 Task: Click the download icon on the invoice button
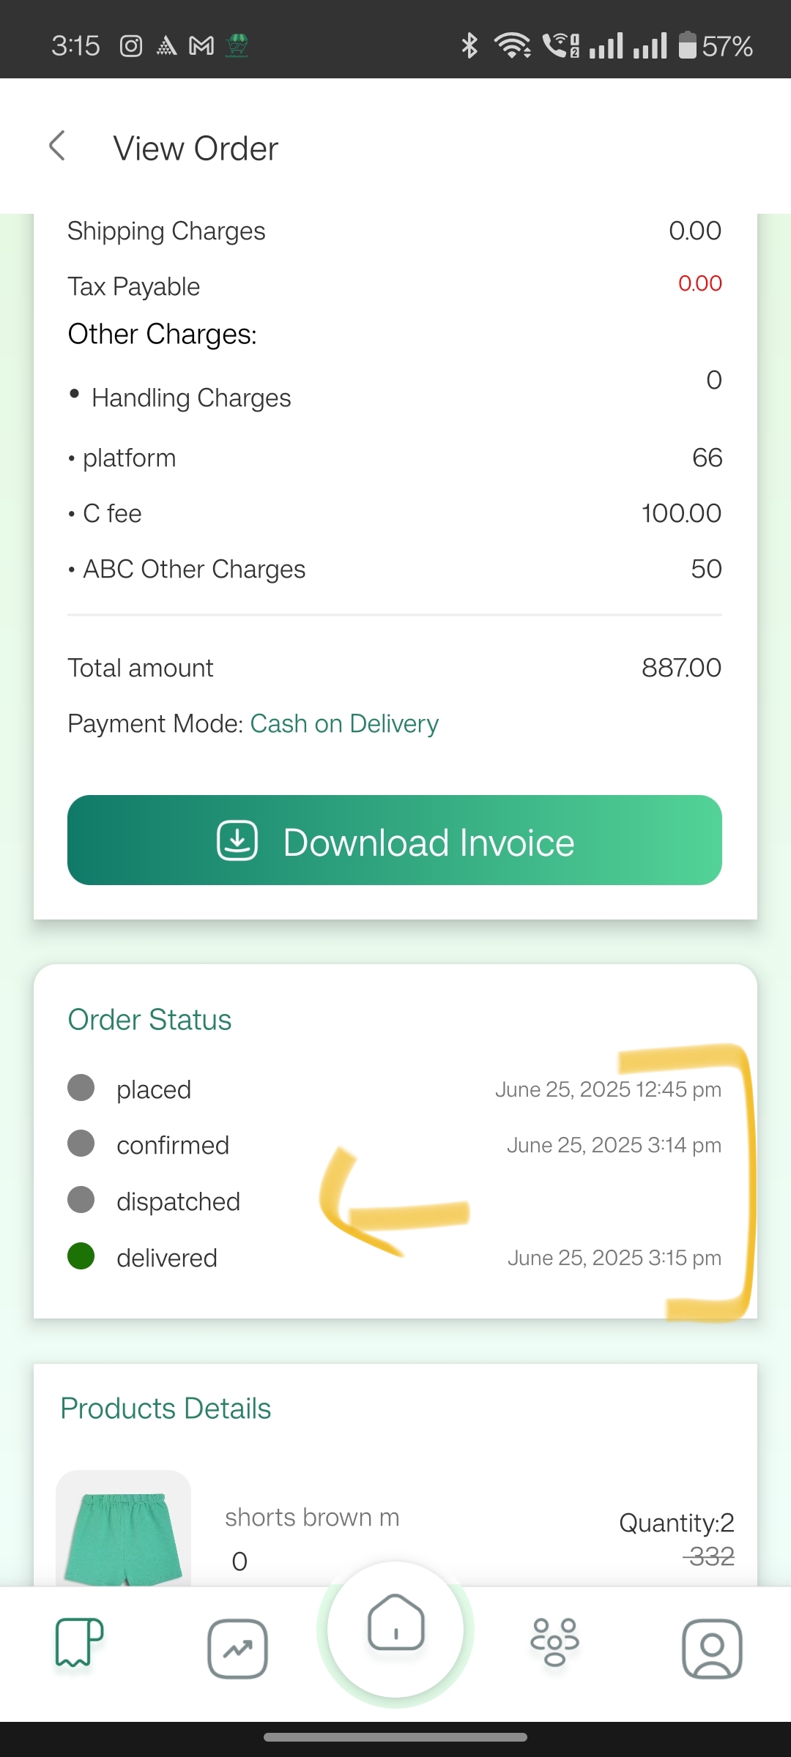click(237, 840)
